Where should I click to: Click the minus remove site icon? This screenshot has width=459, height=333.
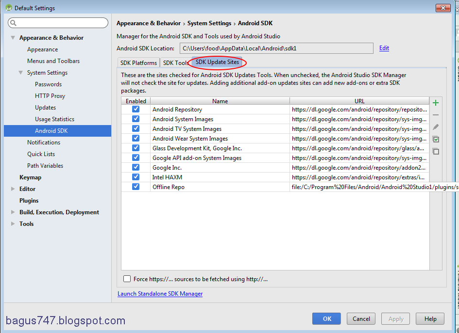pos(436,115)
